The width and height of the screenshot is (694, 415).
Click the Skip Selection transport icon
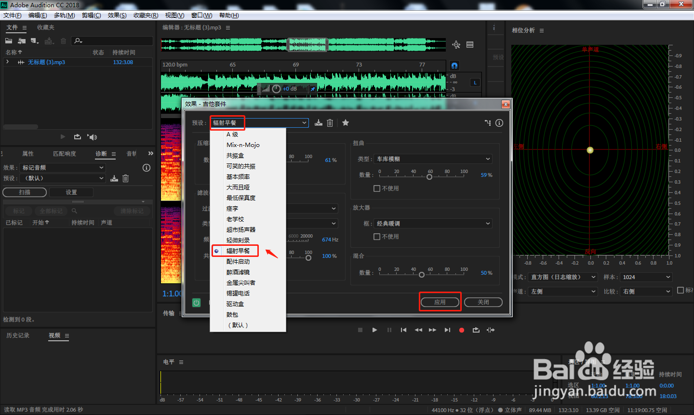click(491, 330)
